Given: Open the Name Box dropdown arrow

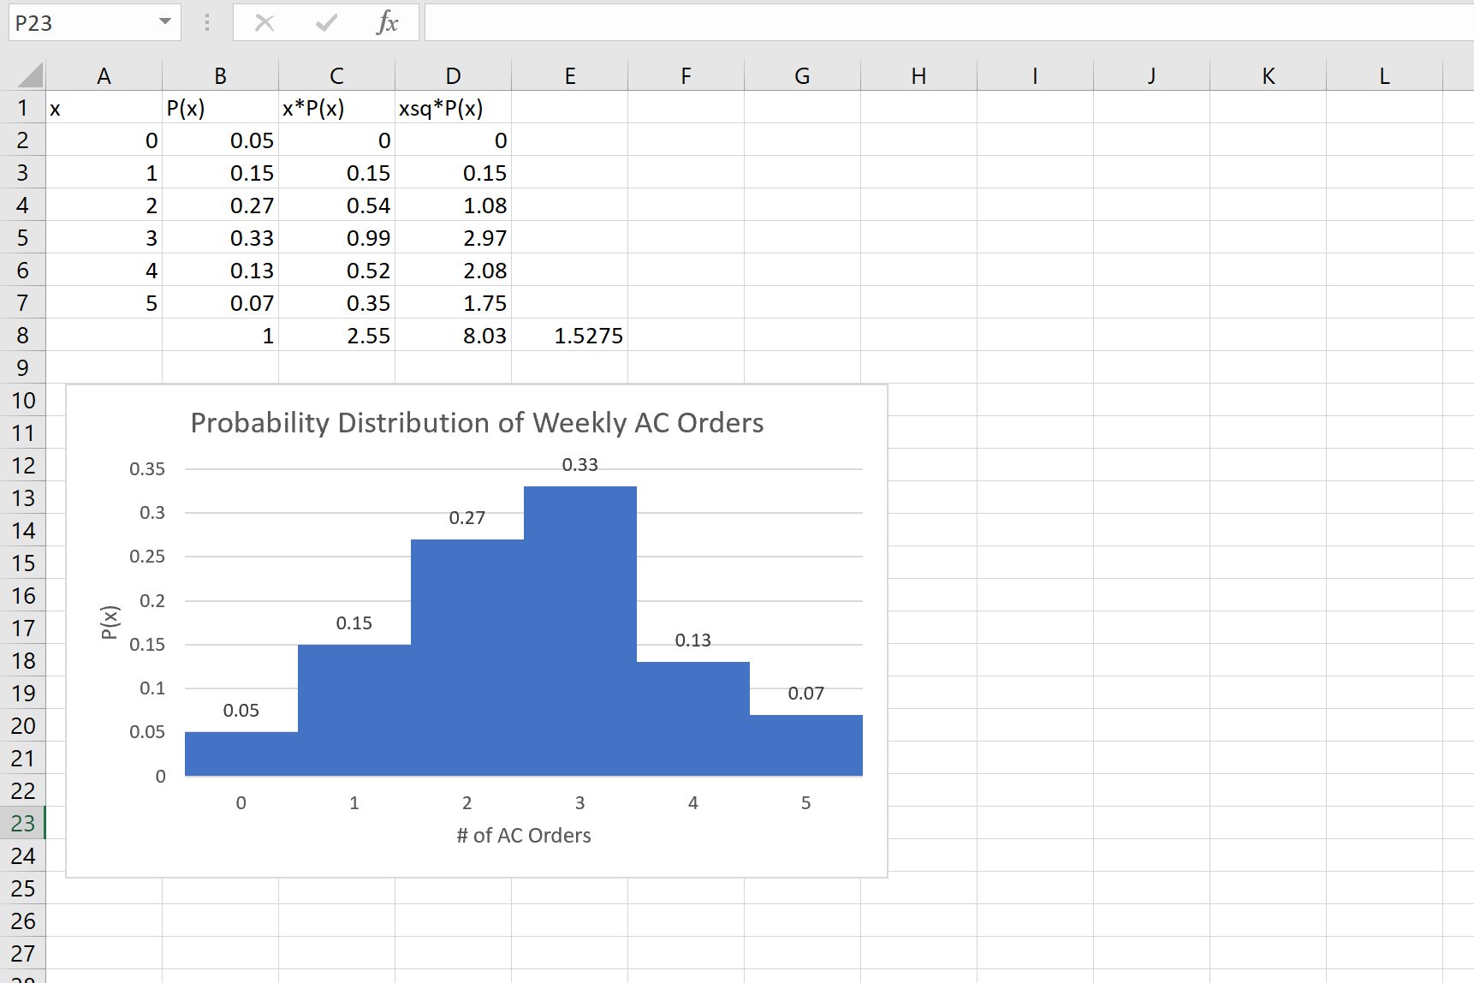Looking at the screenshot, I should [165, 22].
